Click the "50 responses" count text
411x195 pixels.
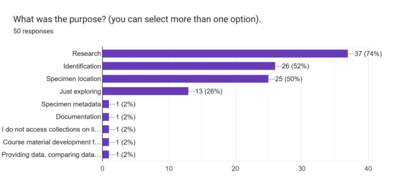tap(33, 31)
